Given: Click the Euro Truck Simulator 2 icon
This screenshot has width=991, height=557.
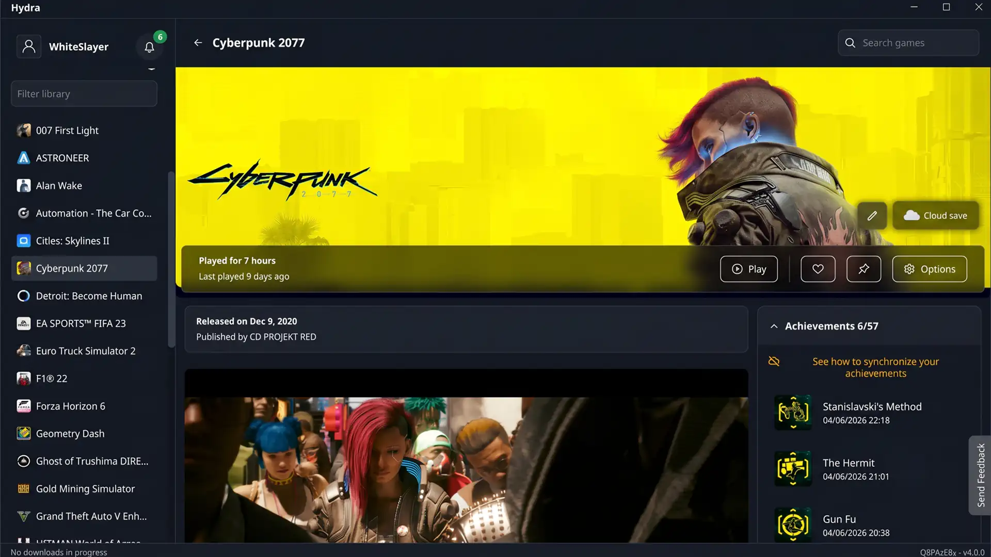Looking at the screenshot, I should click(24, 351).
